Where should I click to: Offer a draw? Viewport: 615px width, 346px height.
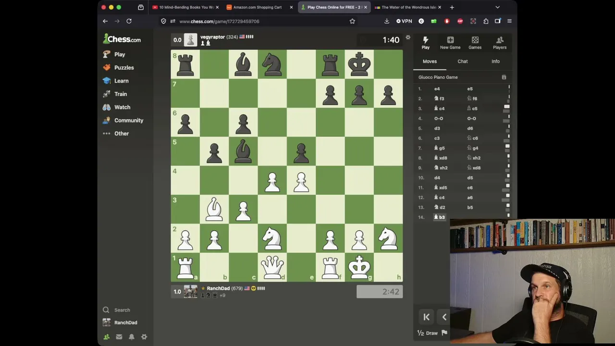pos(428,333)
